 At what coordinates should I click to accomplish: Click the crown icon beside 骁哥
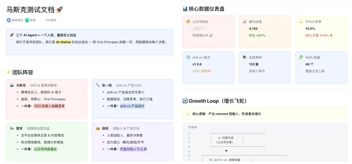pyautogui.click(x=97, y=128)
